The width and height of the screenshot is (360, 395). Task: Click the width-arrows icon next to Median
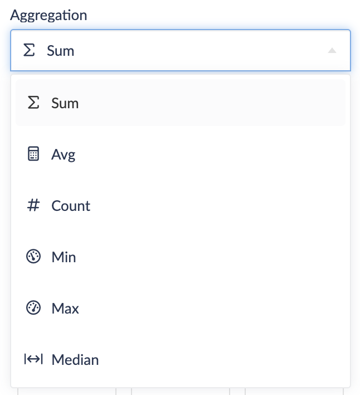pos(33,359)
